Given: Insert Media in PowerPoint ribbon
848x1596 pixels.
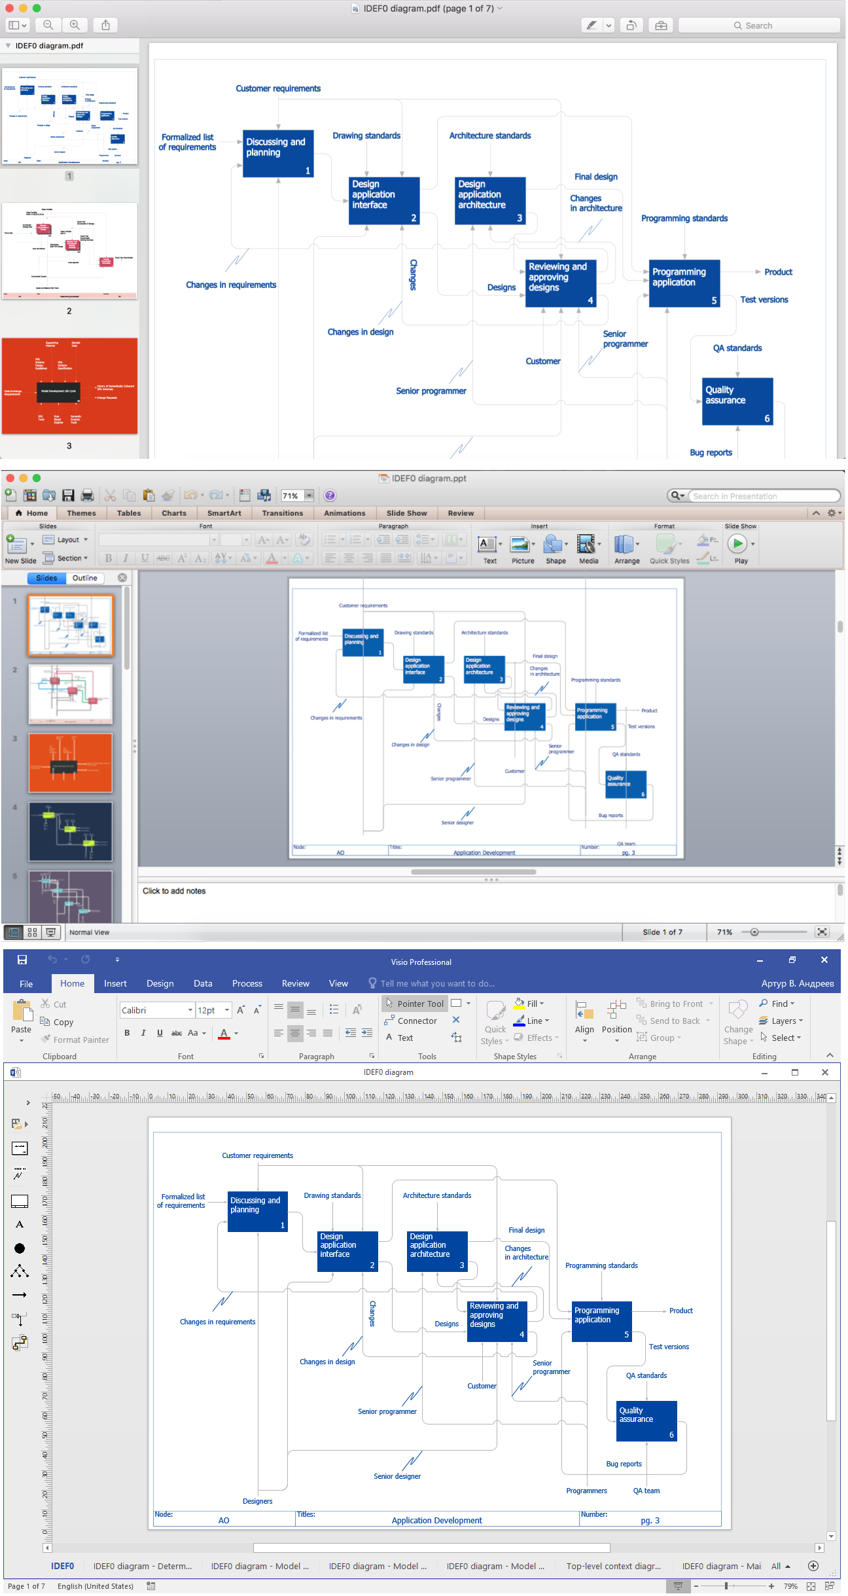Looking at the screenshot, I should click(x=588, y=549).
